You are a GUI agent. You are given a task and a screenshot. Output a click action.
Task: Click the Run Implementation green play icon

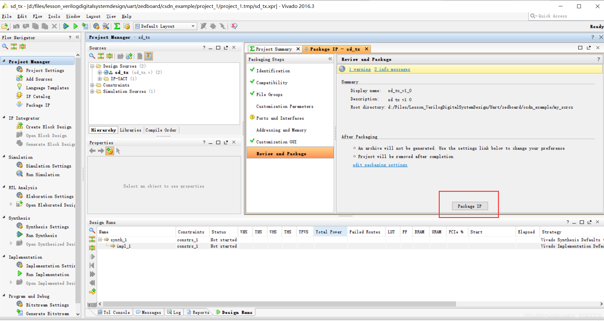(x=75, y=26)
